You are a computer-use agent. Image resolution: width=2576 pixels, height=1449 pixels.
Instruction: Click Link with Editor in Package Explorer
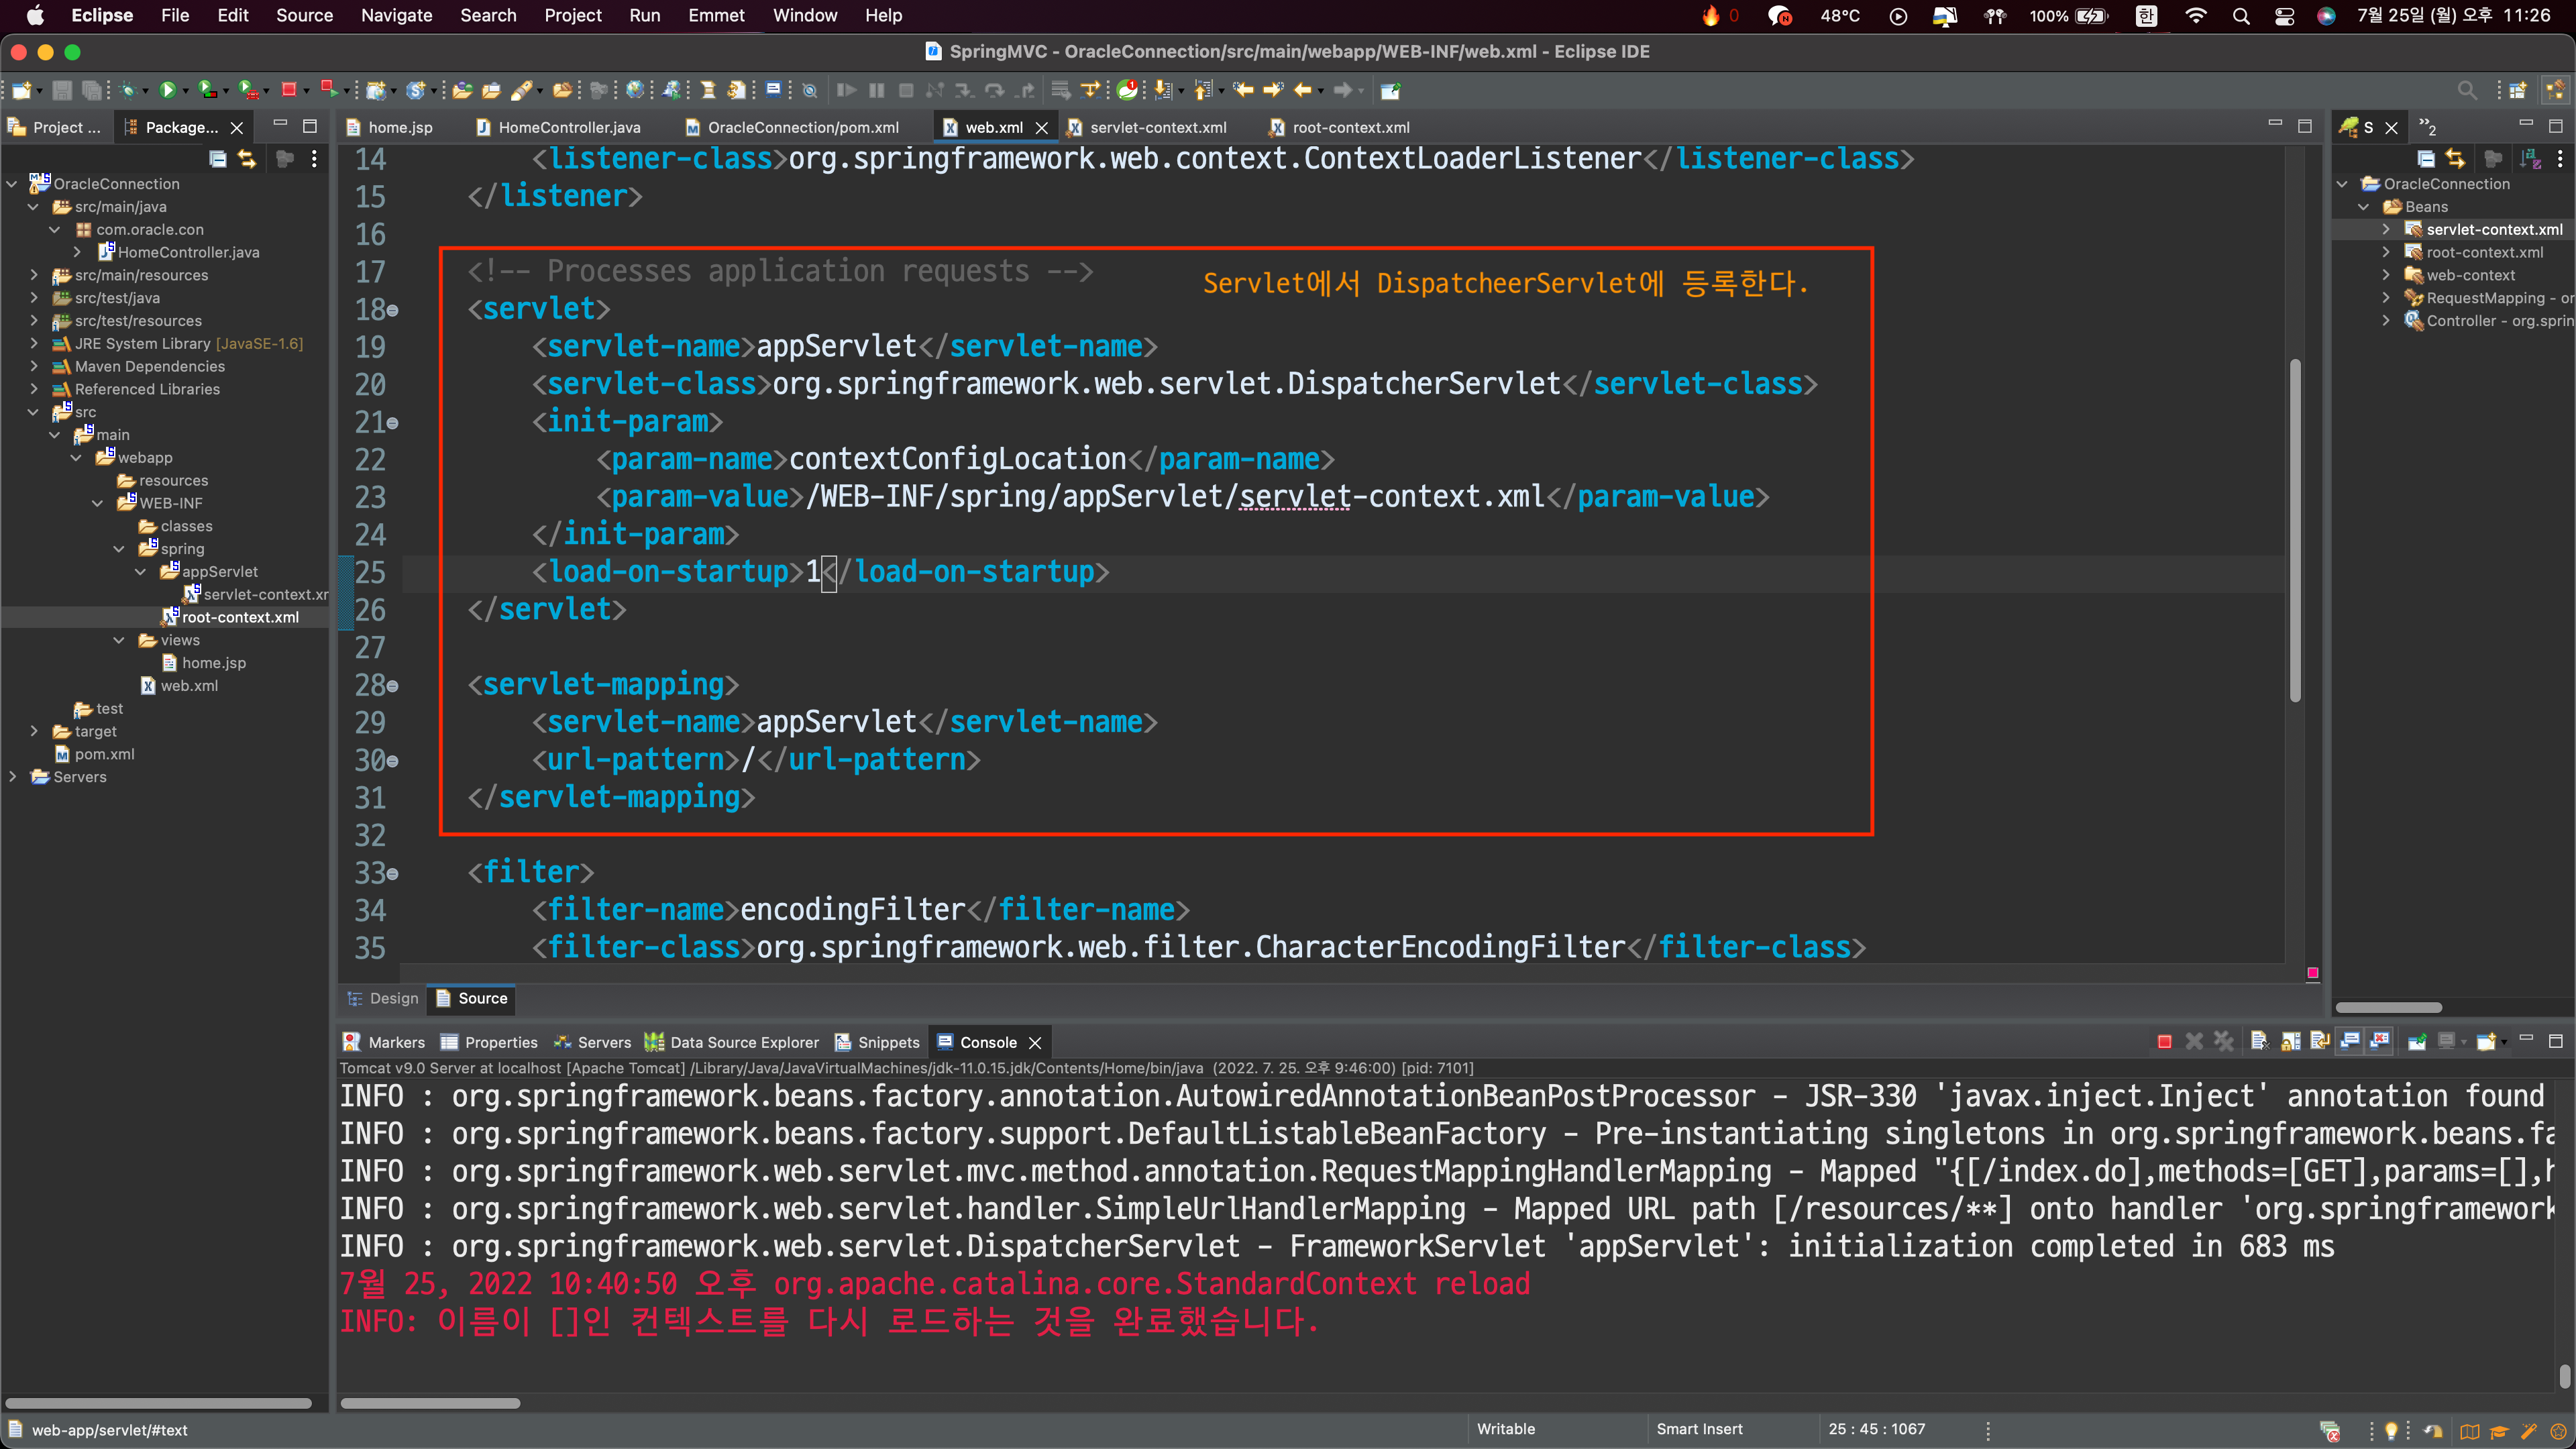point(246,159)
